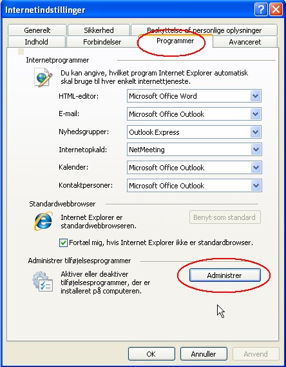Viewport: 286px width, 367px height.
Task: Click the Anvend button
Action: (x=256, y=354)
